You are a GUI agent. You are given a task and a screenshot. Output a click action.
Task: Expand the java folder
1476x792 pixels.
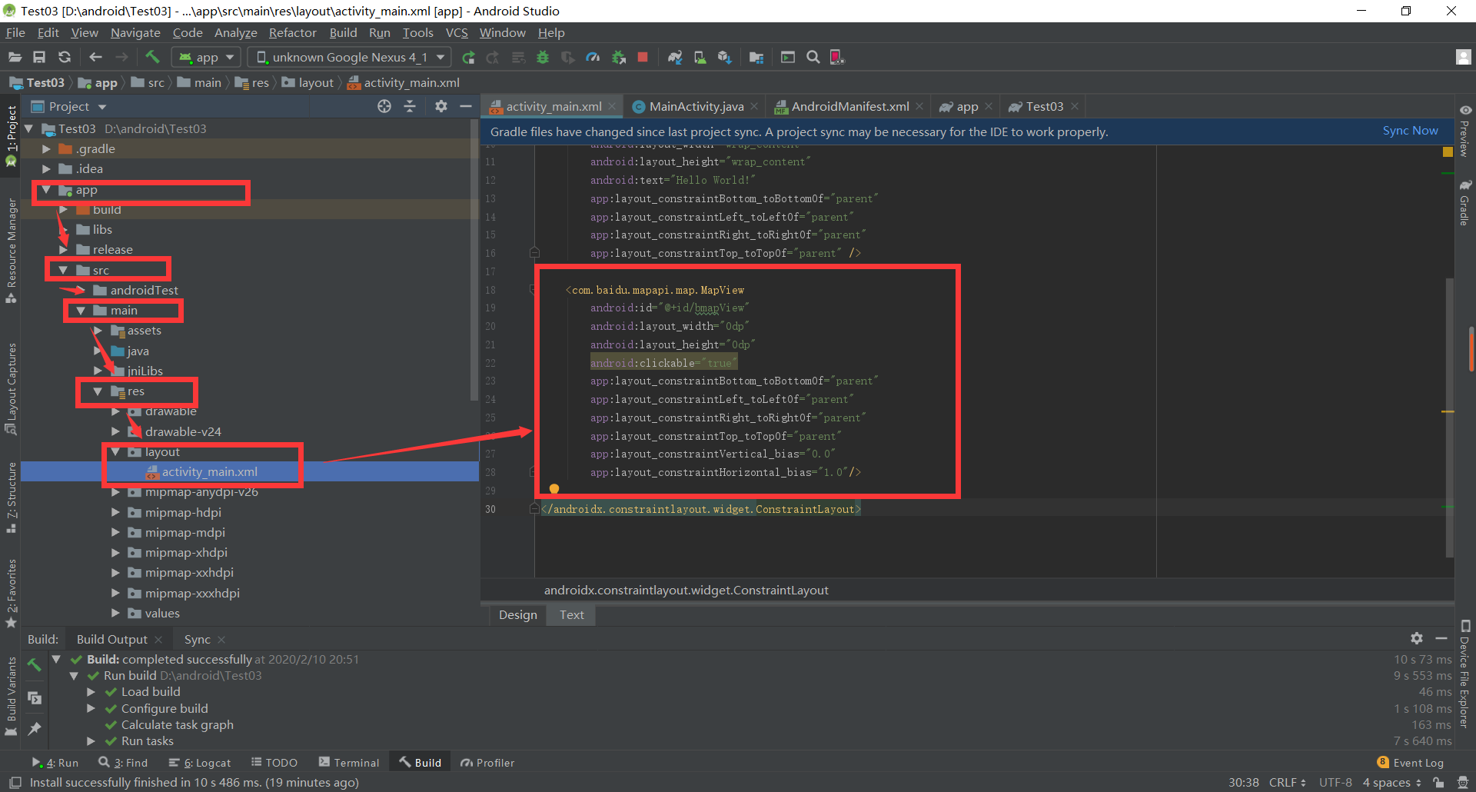[98, 351]
